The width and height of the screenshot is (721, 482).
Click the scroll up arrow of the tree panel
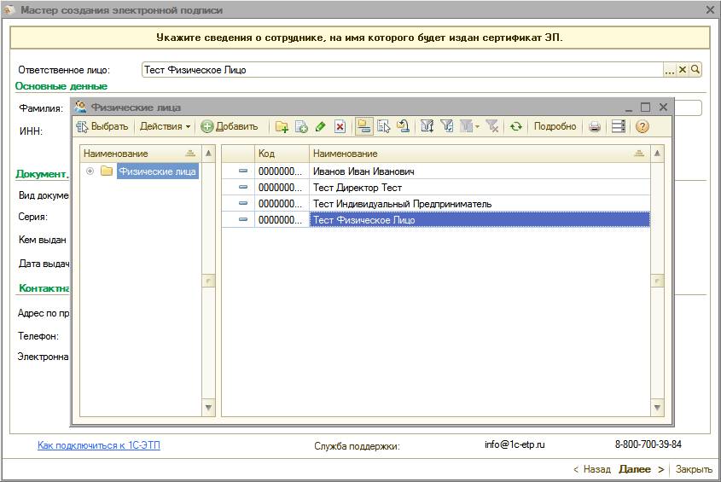(x=208, y=154)
